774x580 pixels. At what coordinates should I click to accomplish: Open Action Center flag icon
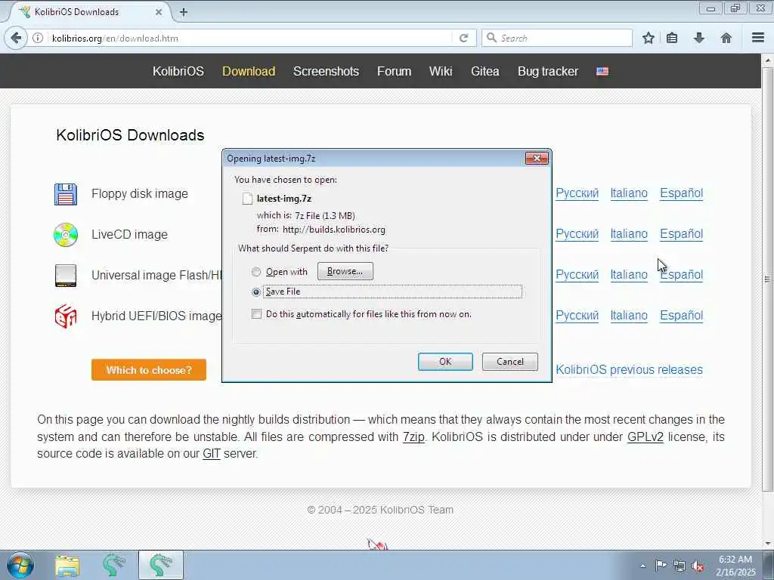[x=661, y=565]
